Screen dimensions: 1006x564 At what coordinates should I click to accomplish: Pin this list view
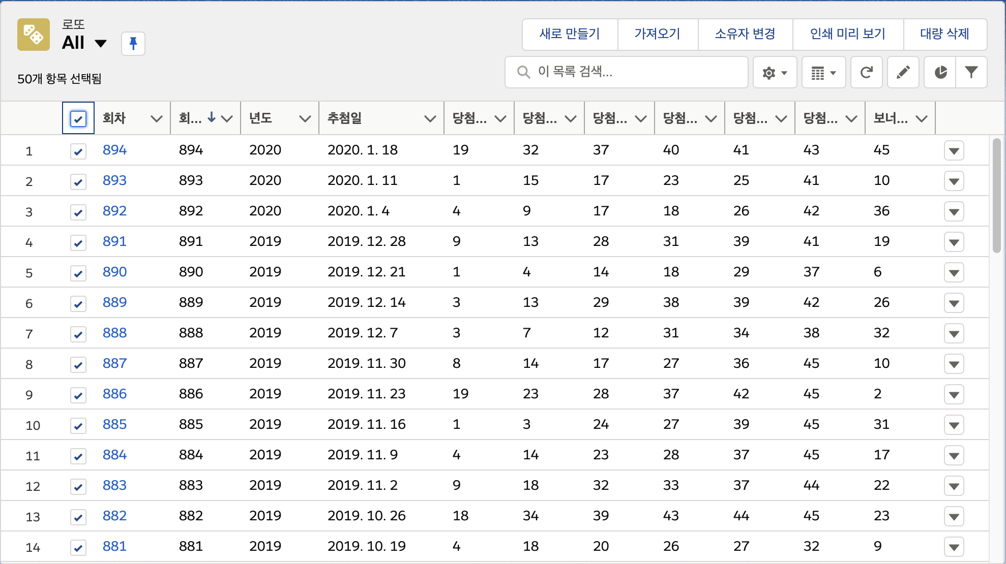click(x=133, y=44)
